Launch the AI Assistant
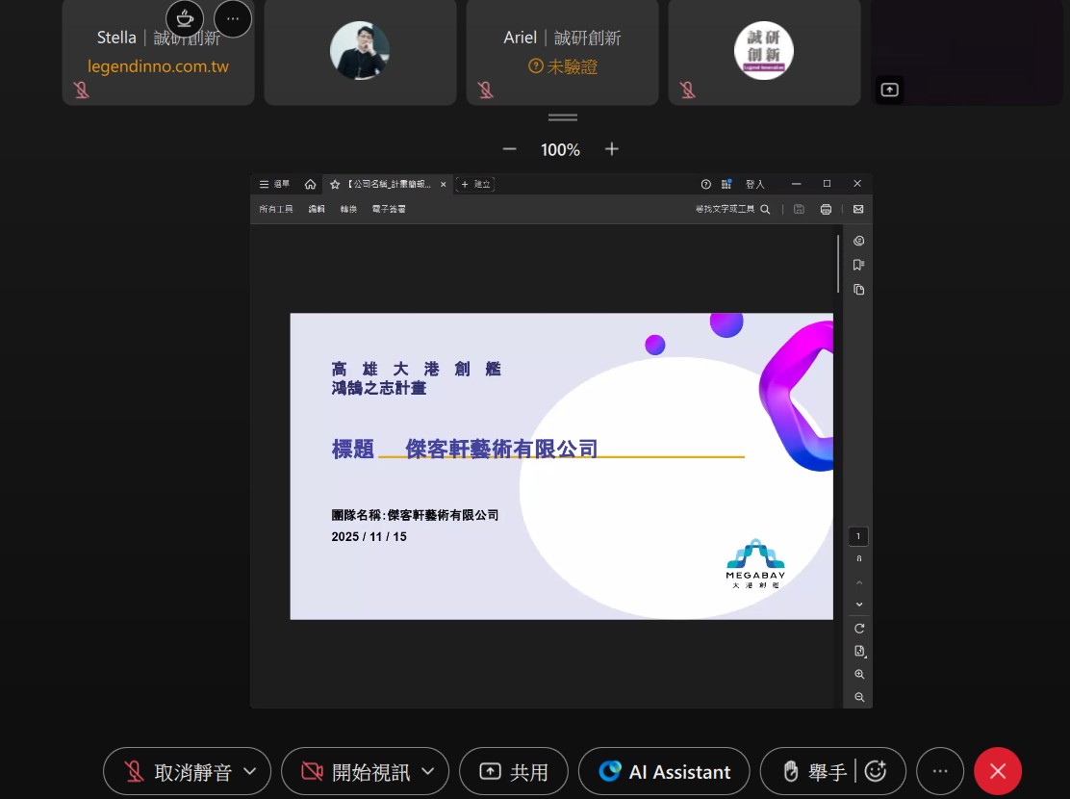 pos(664,771)
